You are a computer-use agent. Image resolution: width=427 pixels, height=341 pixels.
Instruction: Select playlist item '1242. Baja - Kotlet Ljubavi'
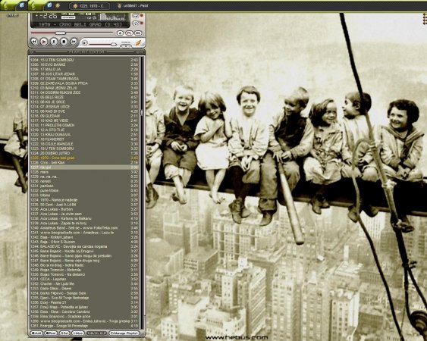[84, 237]
